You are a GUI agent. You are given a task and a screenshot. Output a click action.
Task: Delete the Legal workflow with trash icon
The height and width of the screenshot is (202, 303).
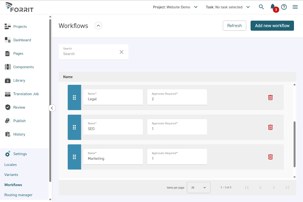(270, 97)
